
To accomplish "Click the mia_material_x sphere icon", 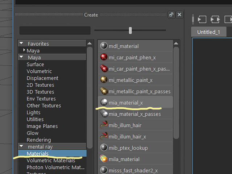I will coord(104,102).
